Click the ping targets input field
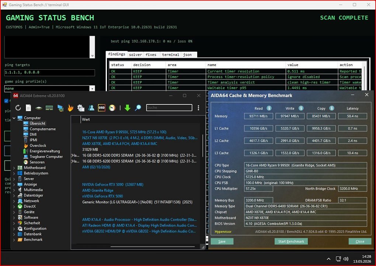This screenshot has height=266, width=376. 50,73
